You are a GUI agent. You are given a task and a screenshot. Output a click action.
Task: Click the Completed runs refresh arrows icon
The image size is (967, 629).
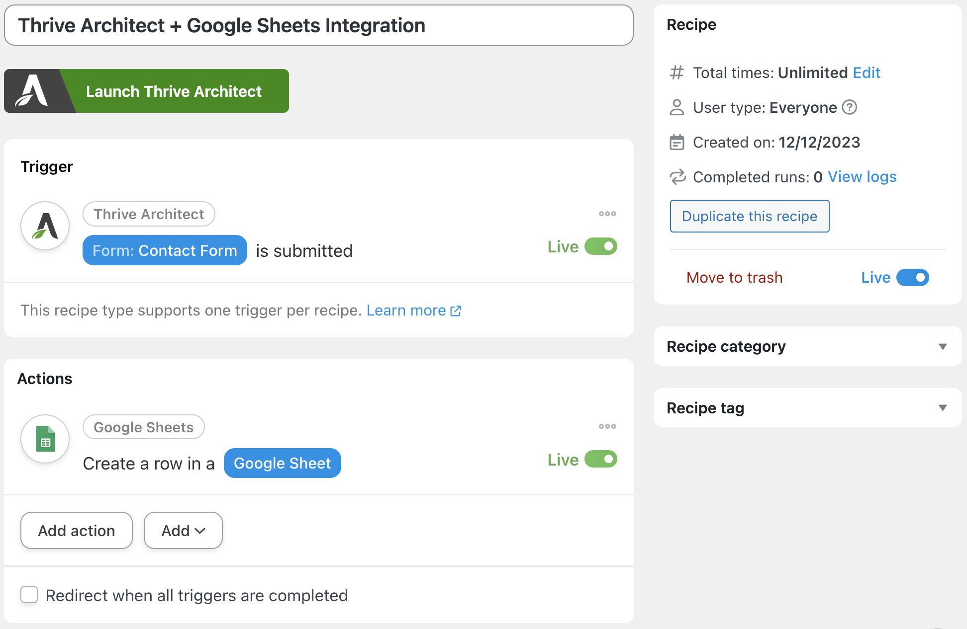(x=677, y=177)
